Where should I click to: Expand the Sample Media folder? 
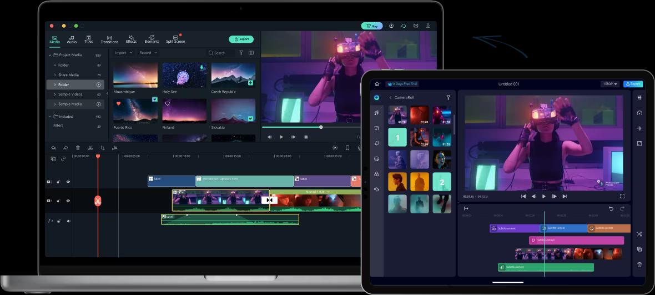pos(55,104)
